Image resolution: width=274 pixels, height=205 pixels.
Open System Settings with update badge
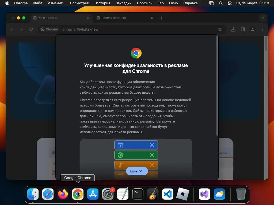click(108, 194)
